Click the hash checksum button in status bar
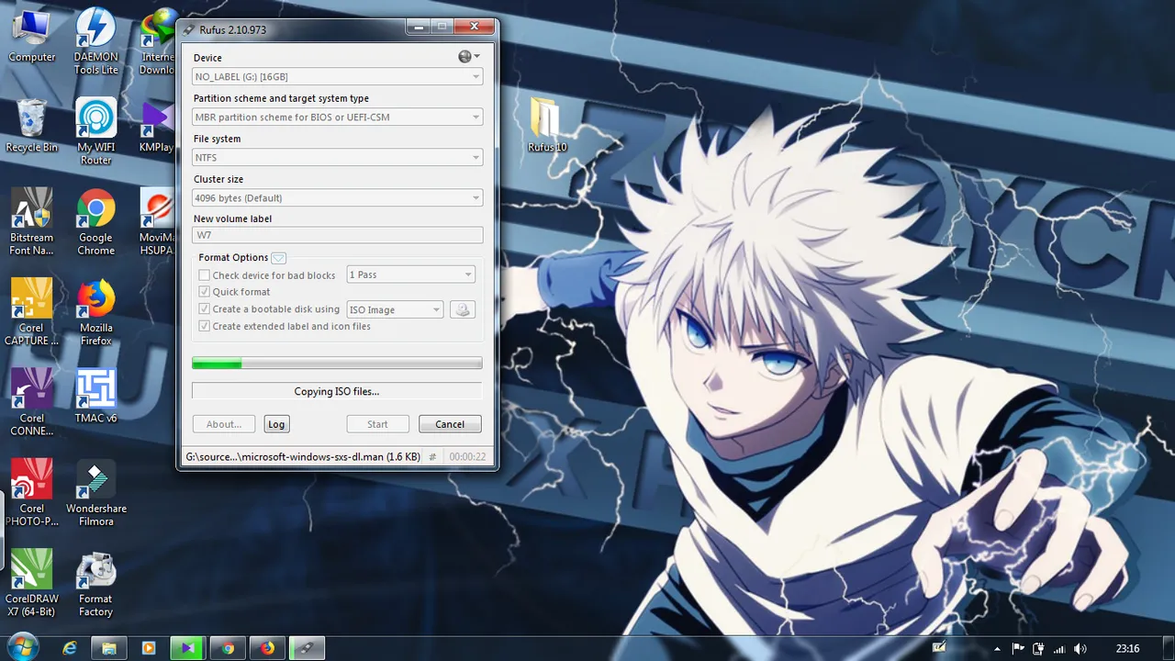Screen dimensions: 1175x661 click(x=432, y=456)
